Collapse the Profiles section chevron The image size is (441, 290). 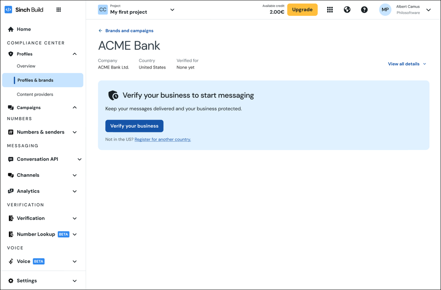pyautogui.click(x=75, y=54)
